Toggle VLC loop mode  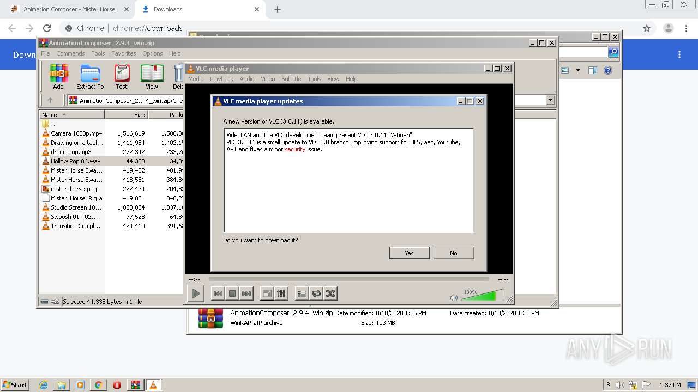316,293
